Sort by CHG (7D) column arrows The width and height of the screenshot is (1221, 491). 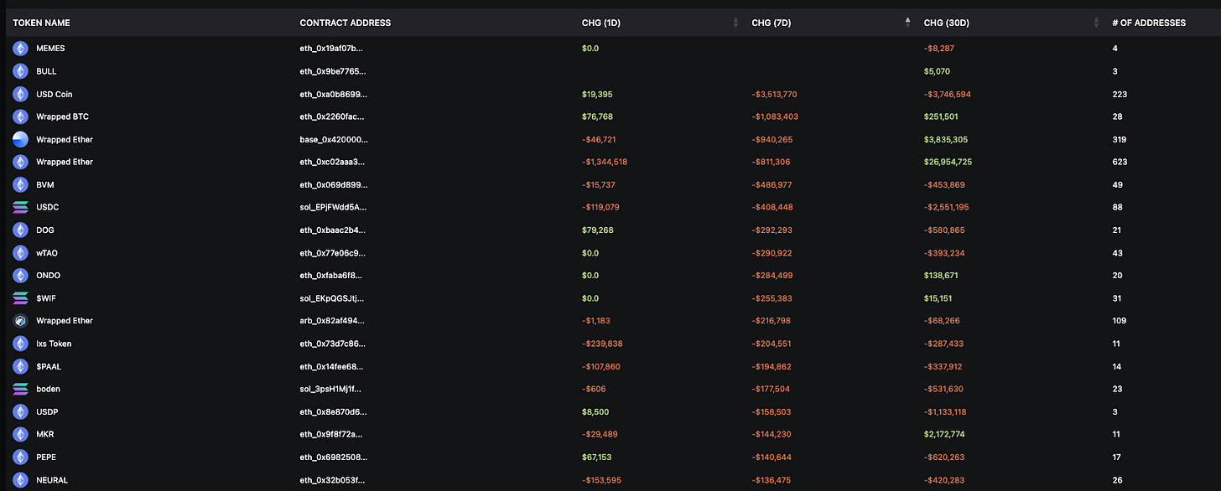click(x=907, y=23)
